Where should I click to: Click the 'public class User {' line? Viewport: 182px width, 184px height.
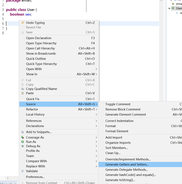[21, 10]
